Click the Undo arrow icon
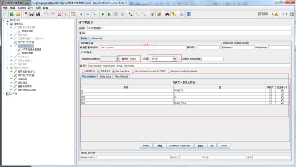Screen dimensions: 296x167 click(46, 14)
